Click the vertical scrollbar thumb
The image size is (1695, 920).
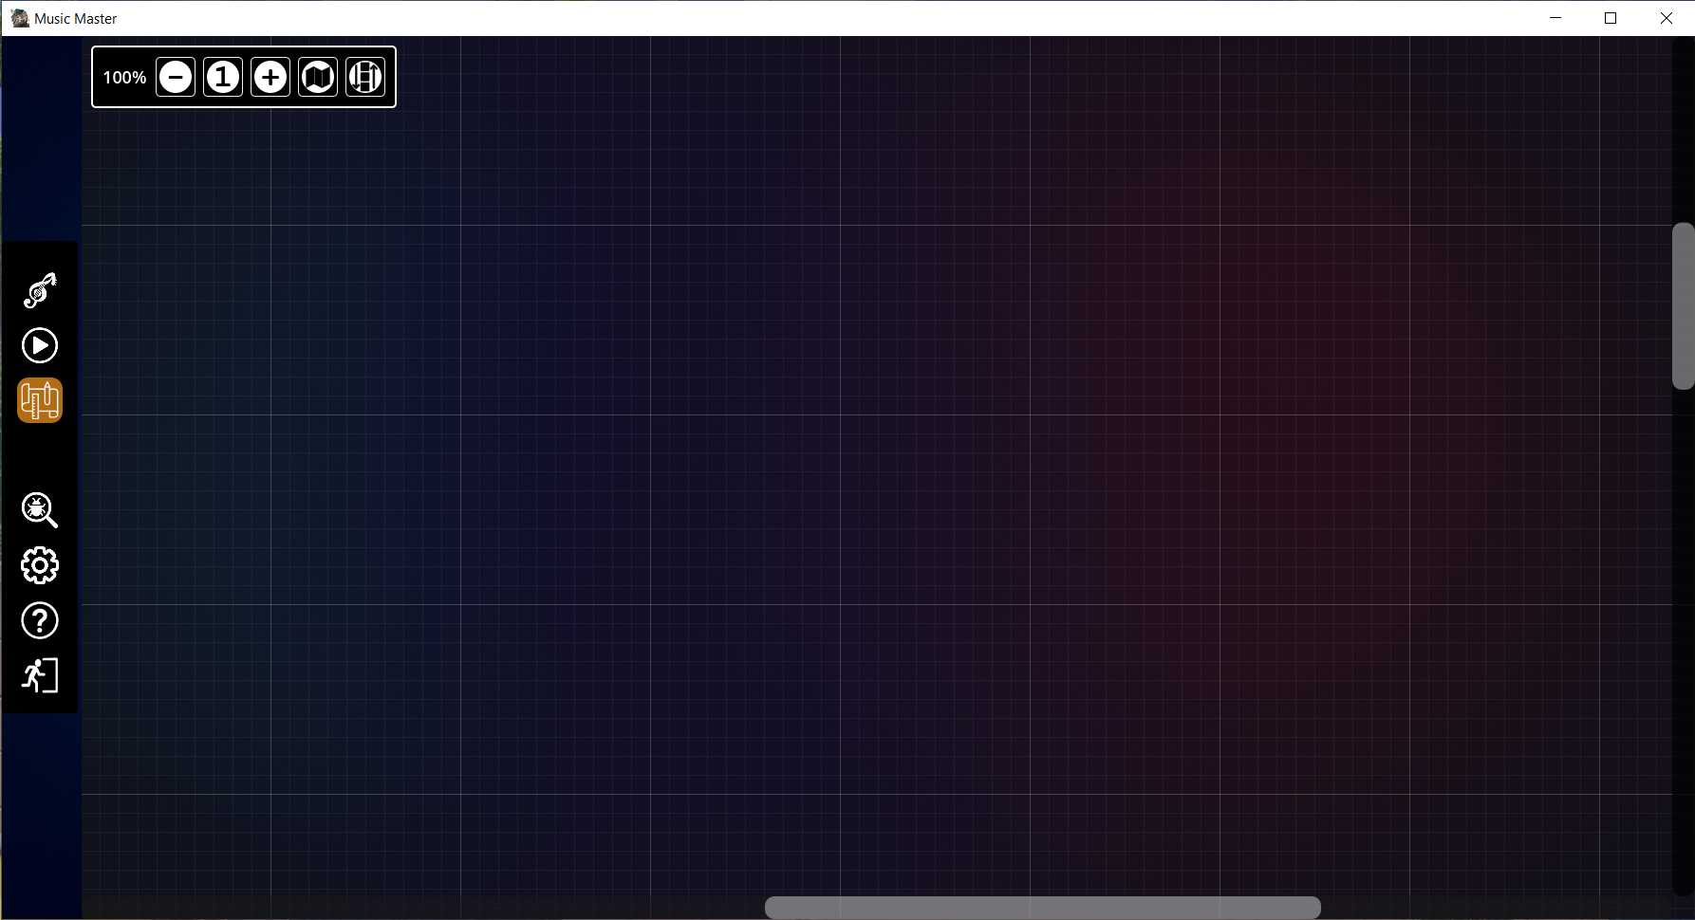pos(1683,305)
